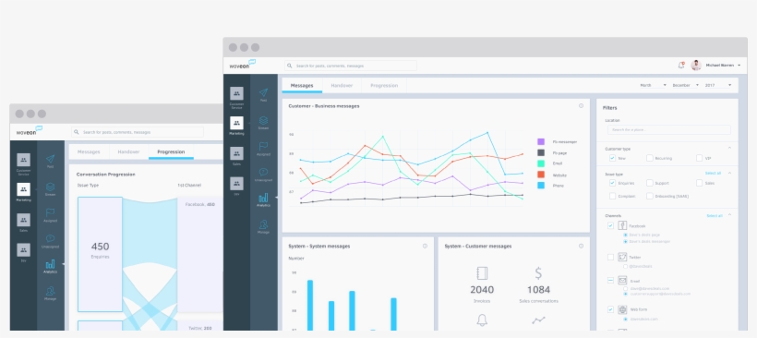Image resolution: width=757 pixels, height=338 pixels.
Task: Check the Complaint issue type checkbox
Action: click(612, 196)
